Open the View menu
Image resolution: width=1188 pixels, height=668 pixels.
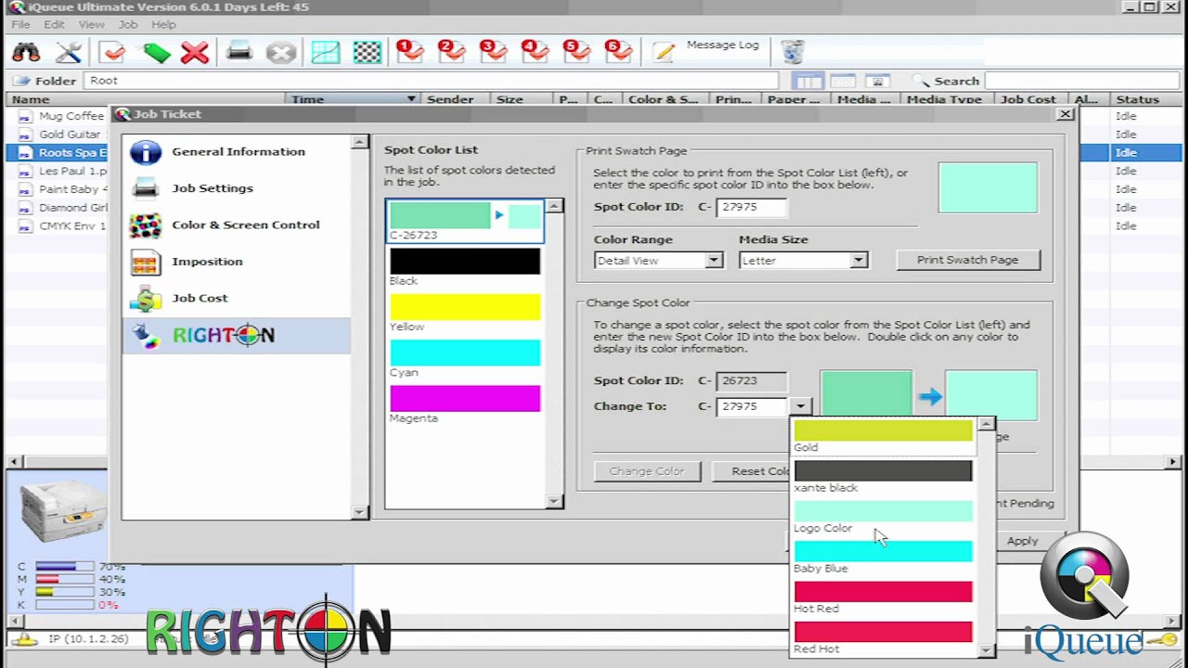(91, 24)
